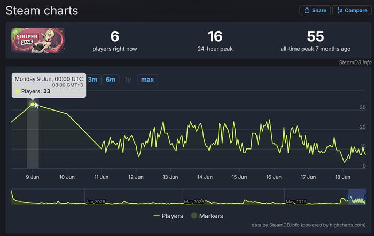
Task: Click the all-time peak 55 stat
Action: tap(315, 41)
